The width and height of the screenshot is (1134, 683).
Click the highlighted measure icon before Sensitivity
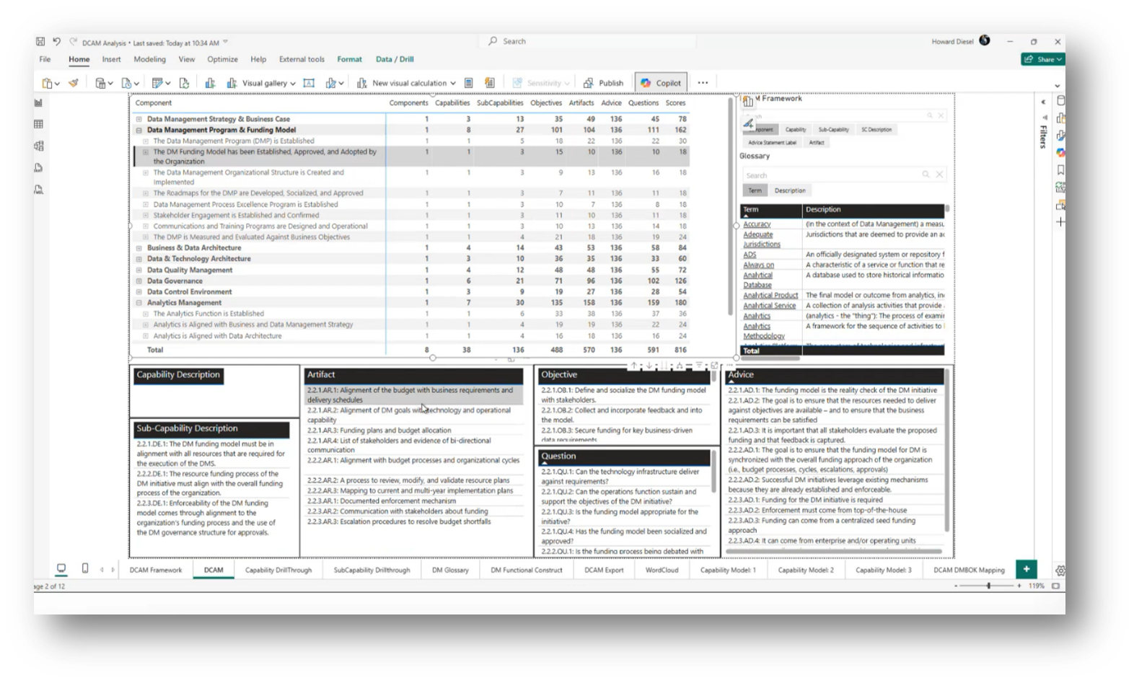click(490, 83)
